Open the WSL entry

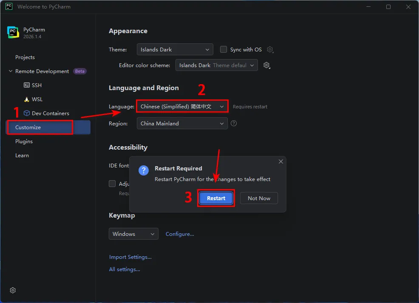pos(37,99)
